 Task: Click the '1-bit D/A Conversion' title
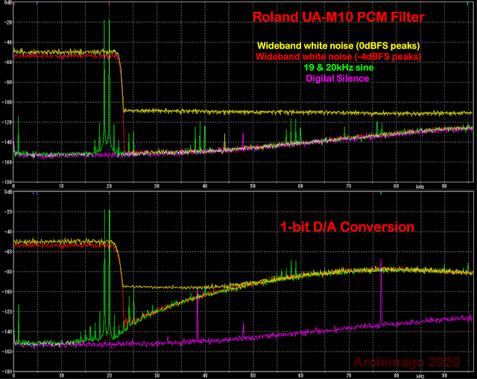347,227
